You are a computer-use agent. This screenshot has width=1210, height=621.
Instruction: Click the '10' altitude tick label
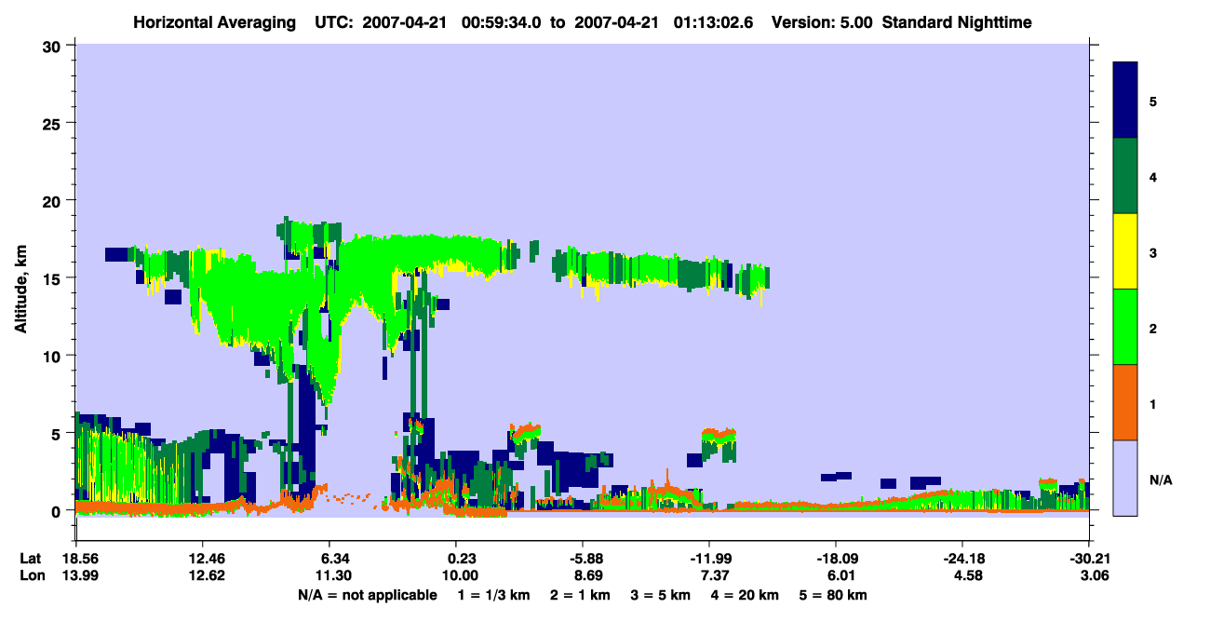coord(54,356)
